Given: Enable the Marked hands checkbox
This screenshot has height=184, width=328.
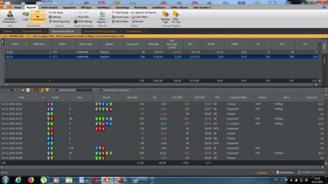Looking at the screenshot, I should click(x=57, y=90).
